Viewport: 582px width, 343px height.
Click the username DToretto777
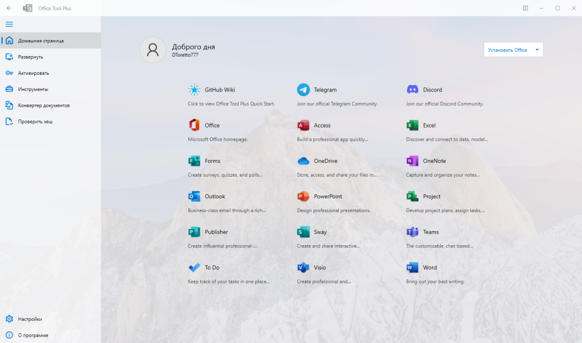tap(185, 55)
